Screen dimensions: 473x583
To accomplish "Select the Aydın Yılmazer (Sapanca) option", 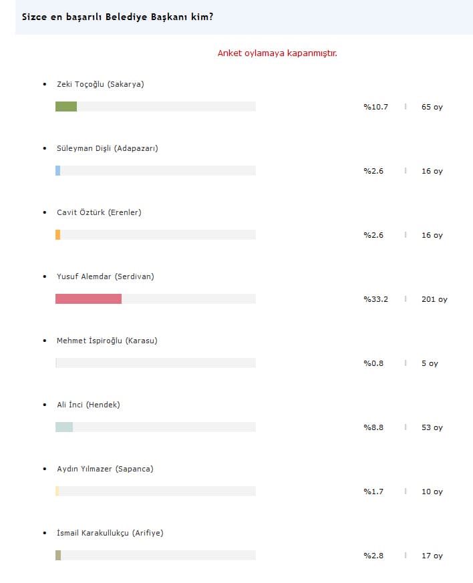I will 105,469.
